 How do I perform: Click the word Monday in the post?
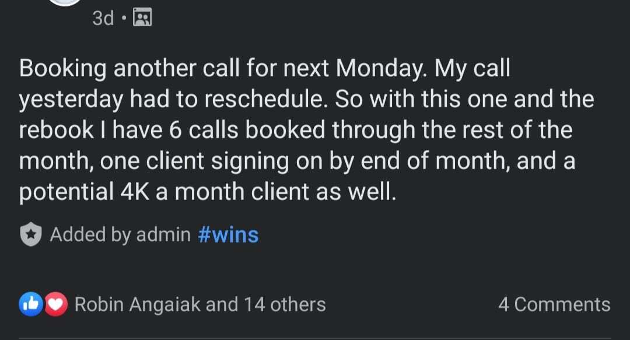click(380, 69)
